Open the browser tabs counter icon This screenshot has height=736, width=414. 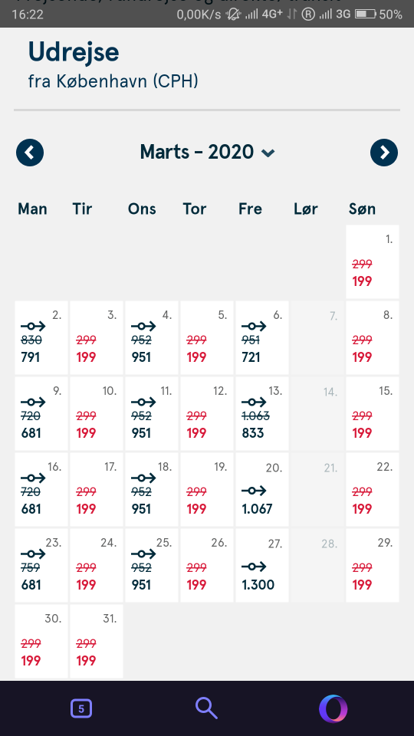80,708
